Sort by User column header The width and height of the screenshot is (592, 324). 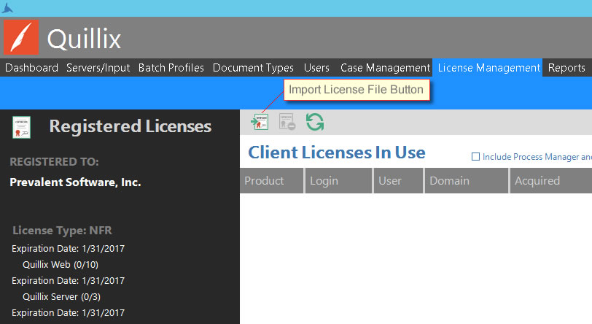(398, 181)
